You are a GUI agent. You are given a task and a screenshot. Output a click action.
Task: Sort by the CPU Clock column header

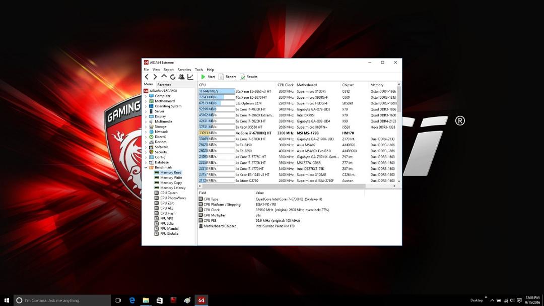(285, 85)
